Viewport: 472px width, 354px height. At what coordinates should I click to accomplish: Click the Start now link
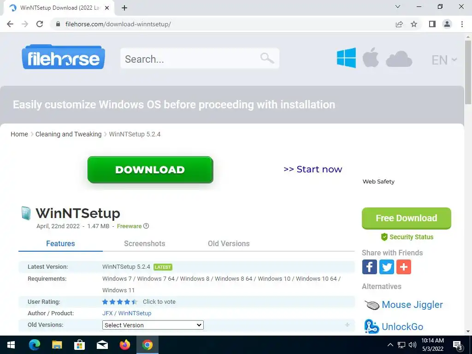tap(313, 169)
